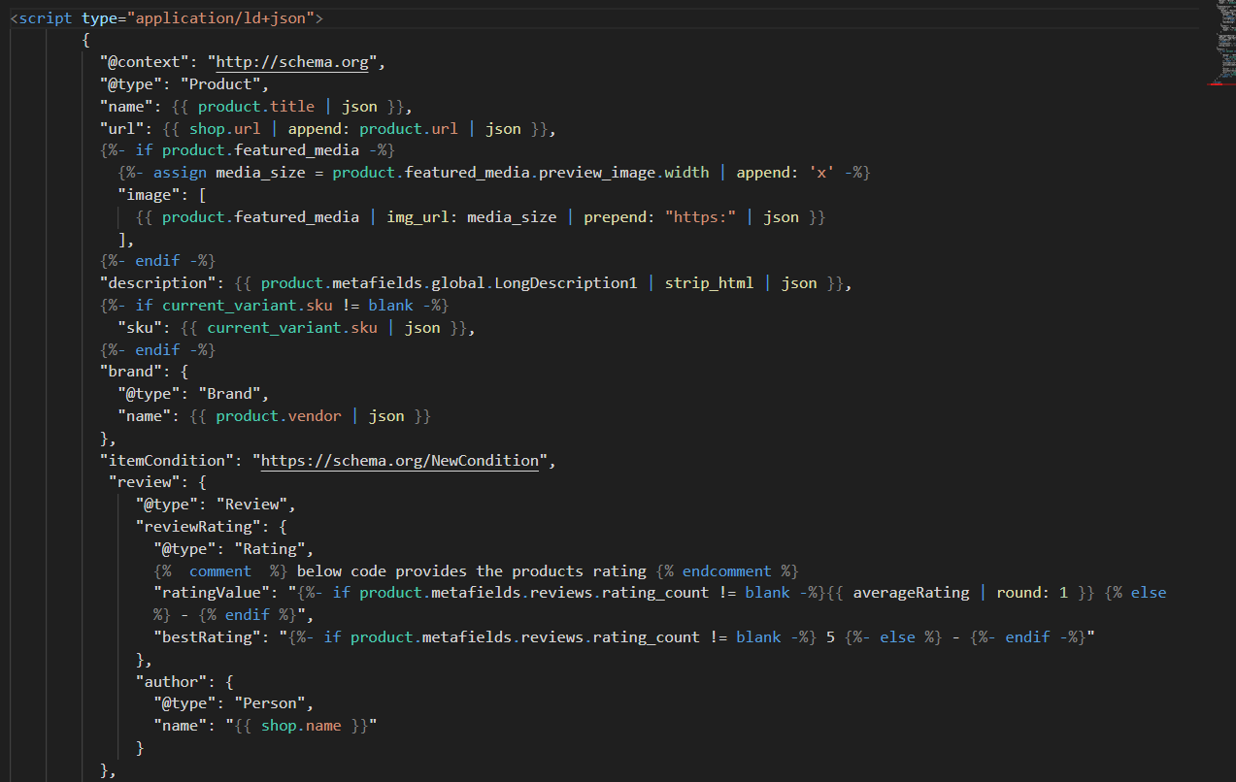The width and height of the screenshot is (1236, 782).
Task: Click the shop.name Liquid variable
Action: (301, 726)
